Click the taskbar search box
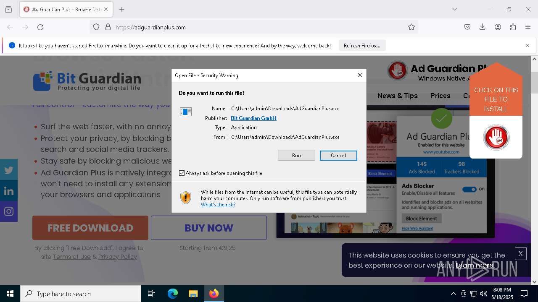538x302 pixels. click(x=81, y=294)
